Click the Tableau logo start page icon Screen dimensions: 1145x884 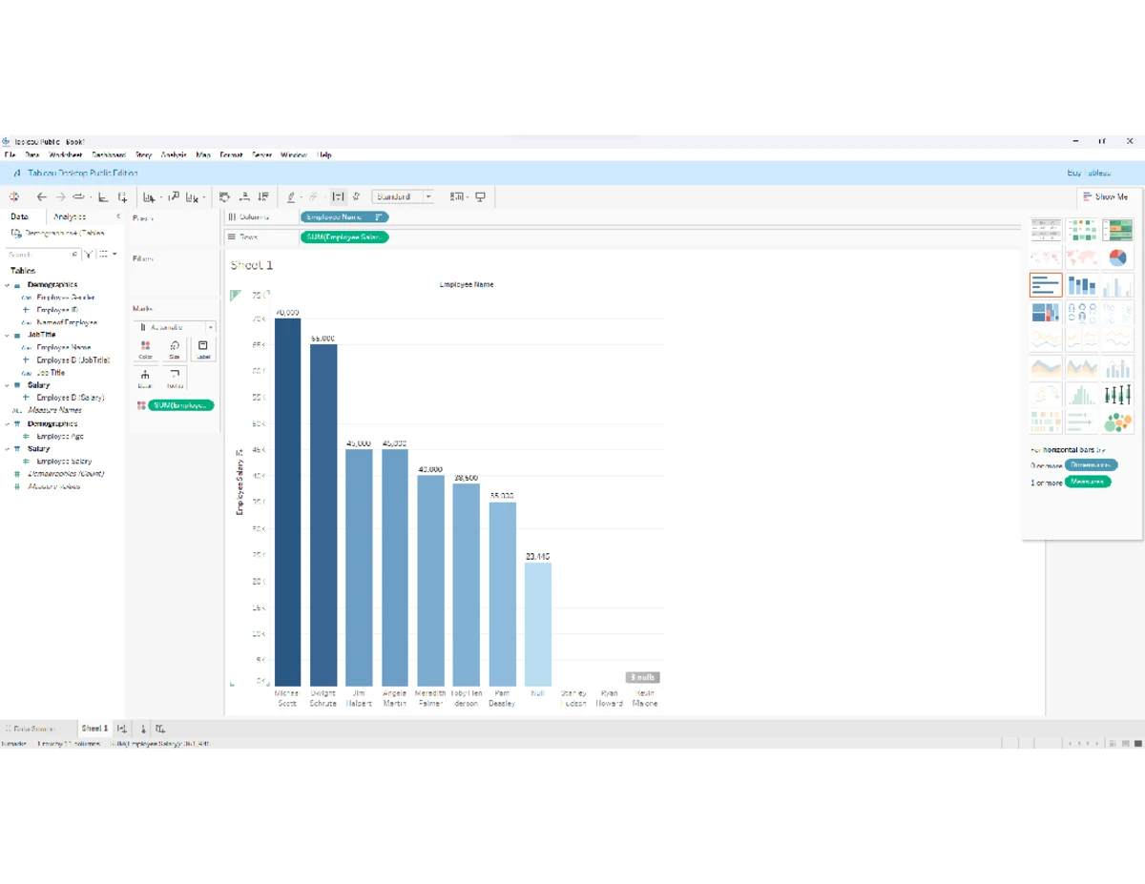13,197
